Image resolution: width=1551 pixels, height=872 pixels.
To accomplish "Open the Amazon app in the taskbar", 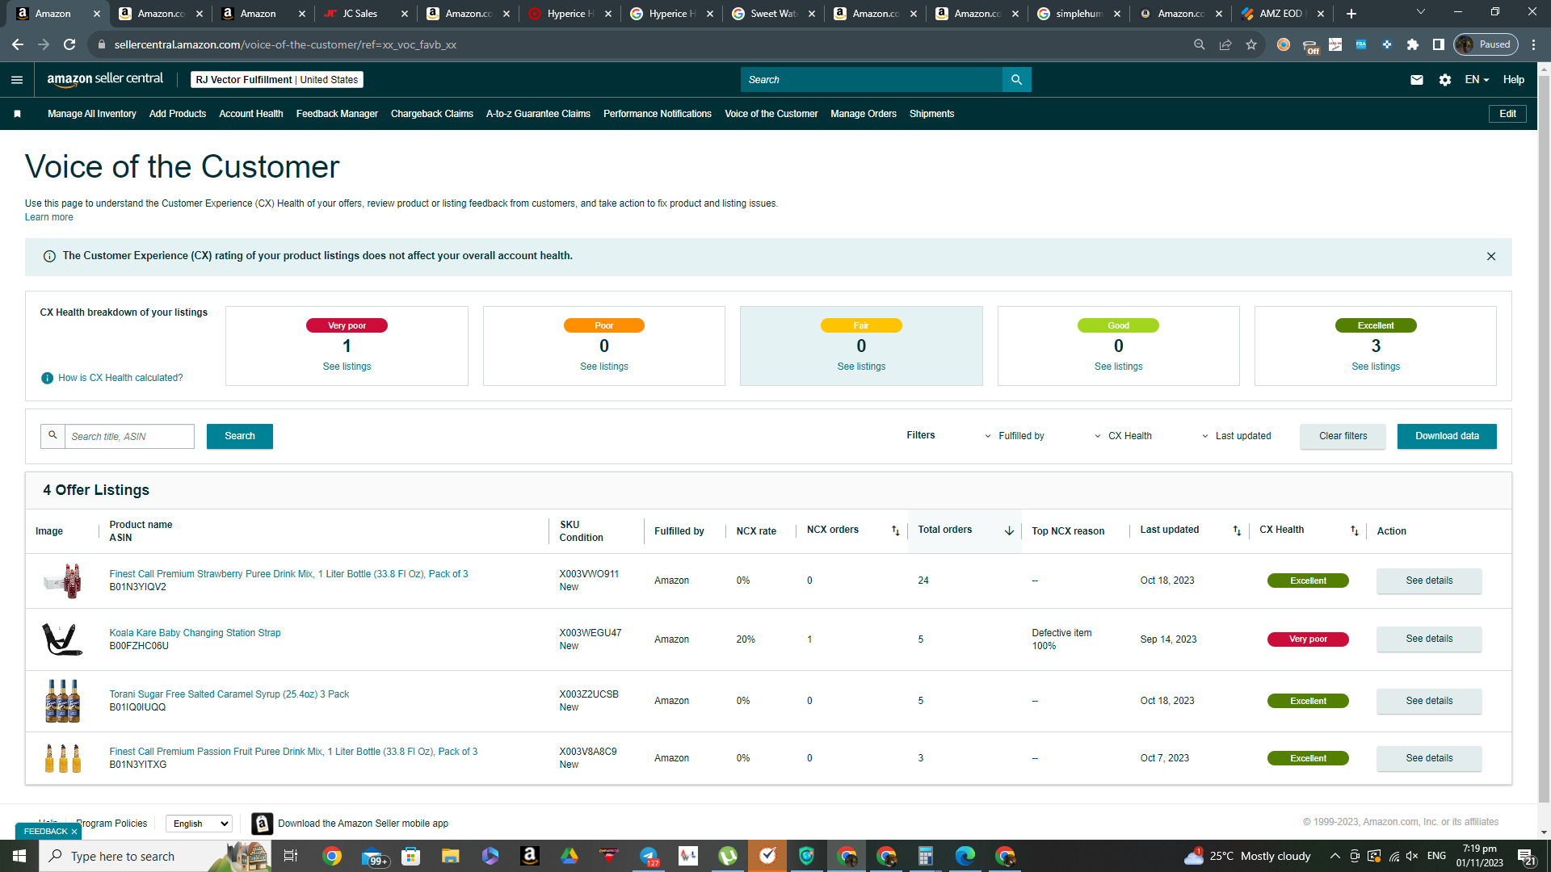I will tap(530, 856).
